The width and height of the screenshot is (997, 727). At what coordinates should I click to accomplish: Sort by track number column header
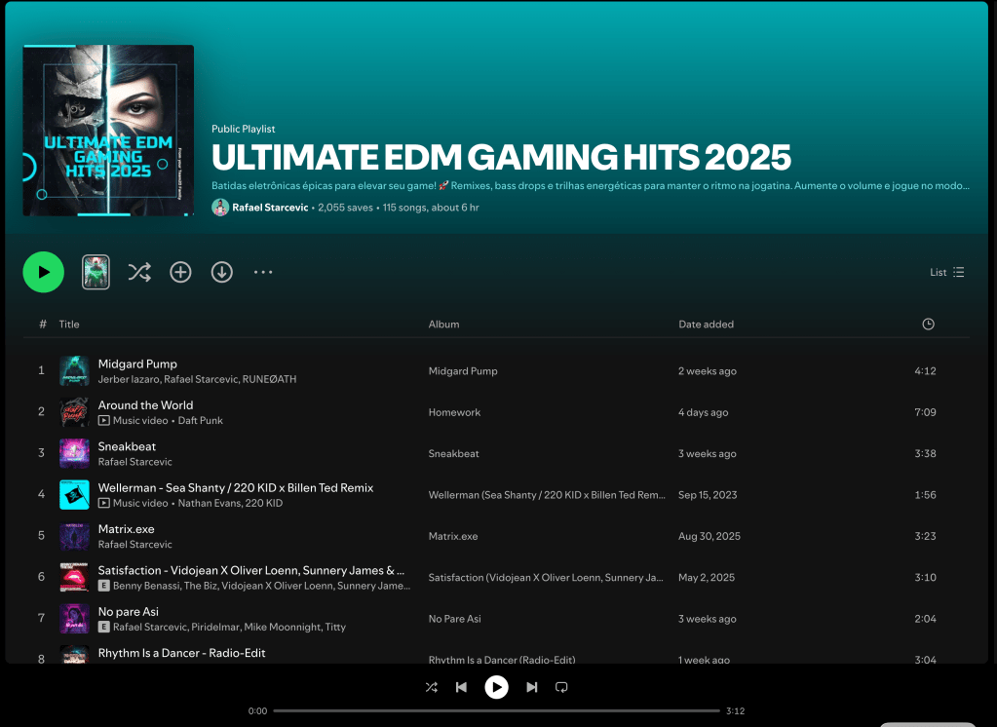pyautogui.click(x=43, y=325)
